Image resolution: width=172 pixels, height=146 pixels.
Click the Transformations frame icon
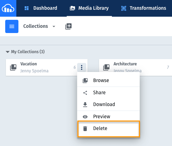(124, 8)
